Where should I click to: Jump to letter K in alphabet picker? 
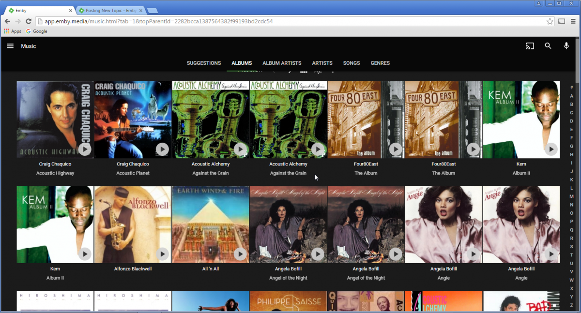tap(571, 179)
